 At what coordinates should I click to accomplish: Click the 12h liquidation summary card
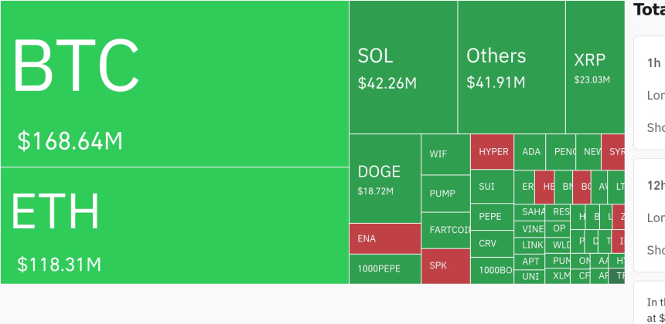pos(650,216)
